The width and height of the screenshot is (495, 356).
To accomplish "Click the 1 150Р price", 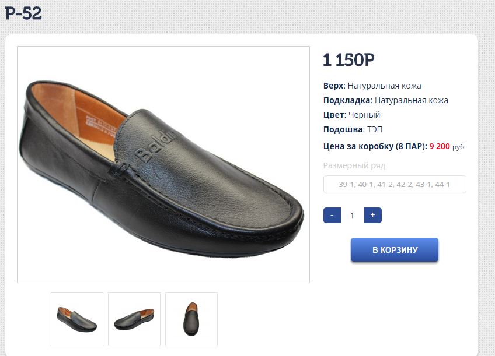I will [x=348, y=60].
